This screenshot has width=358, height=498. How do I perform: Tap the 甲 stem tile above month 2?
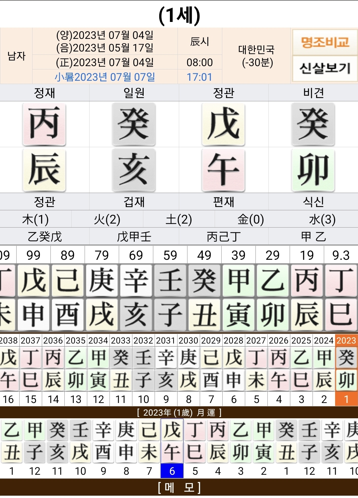pos(263,430)
